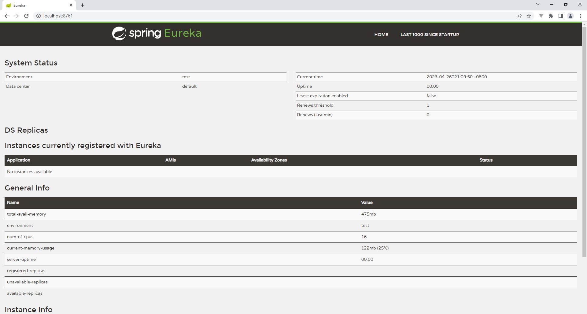Focus the address bar showing localhost:8761

(x=275, y=16)
